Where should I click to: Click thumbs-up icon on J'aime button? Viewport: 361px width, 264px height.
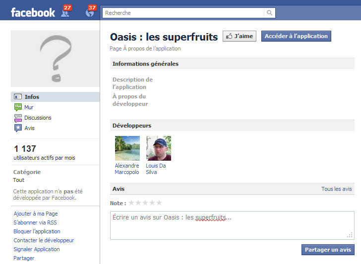[x=229, y=36]
